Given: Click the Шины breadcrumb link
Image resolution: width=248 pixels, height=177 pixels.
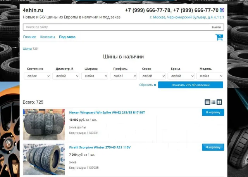Looking at the screenshot, I should tap(27, 49).
